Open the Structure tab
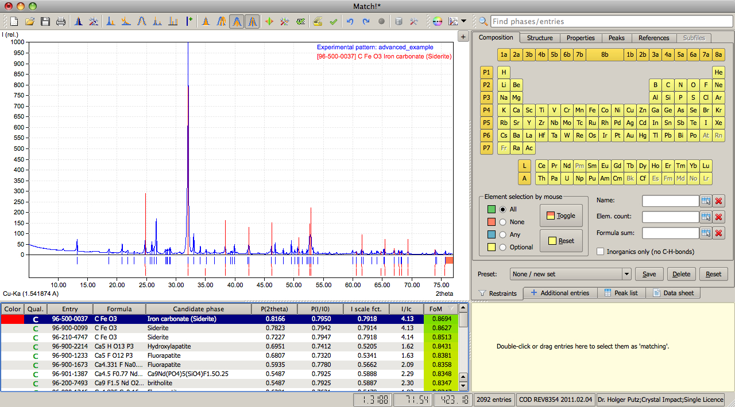The image size is (735, 407). (540, 38)
